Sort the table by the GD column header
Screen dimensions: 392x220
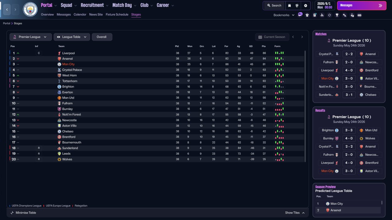tap(251, 46)
